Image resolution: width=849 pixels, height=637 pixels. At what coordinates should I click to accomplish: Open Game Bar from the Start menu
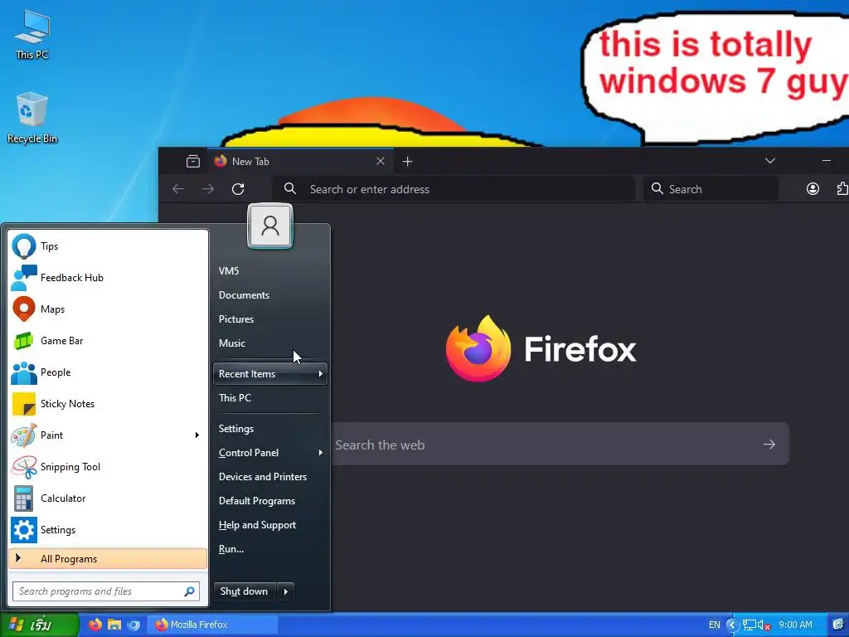click(x=108, y=341)
